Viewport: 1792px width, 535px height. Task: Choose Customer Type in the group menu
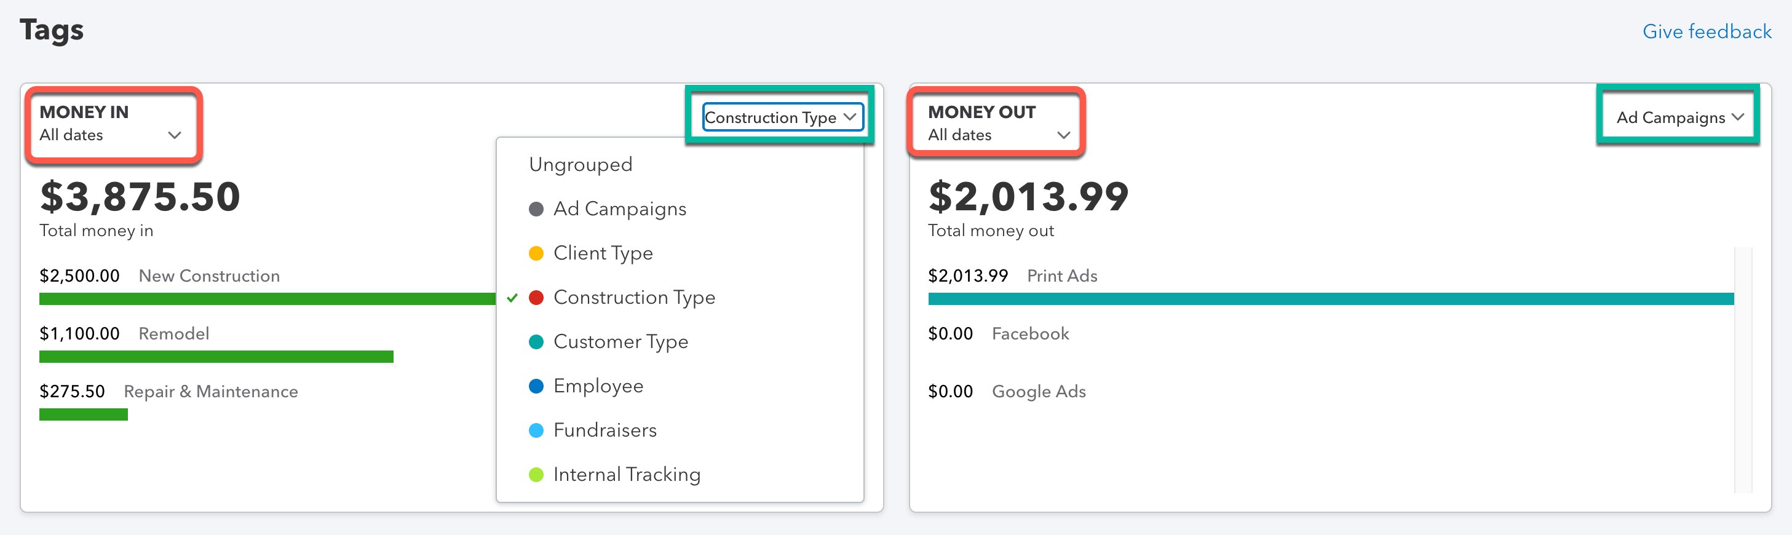[620, 341]
